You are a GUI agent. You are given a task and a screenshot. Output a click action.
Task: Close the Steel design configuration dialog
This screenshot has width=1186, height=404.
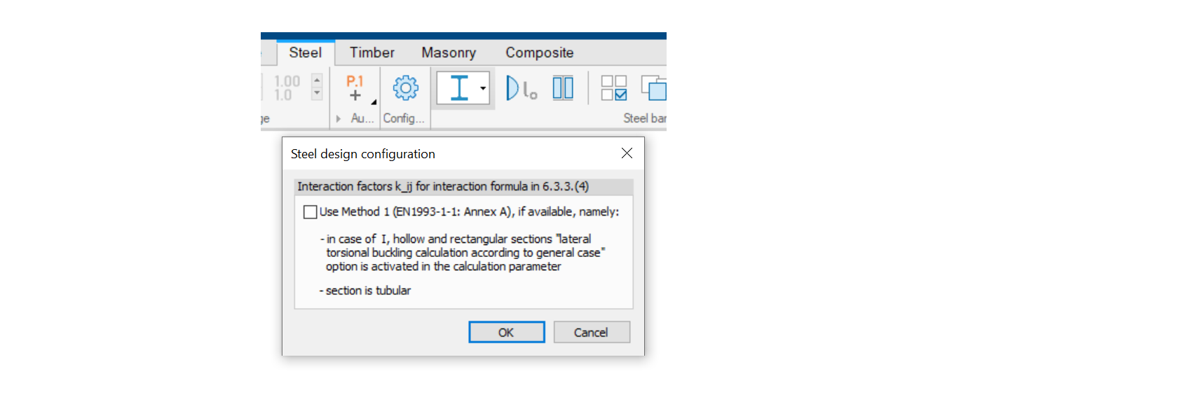coord(627,153)
